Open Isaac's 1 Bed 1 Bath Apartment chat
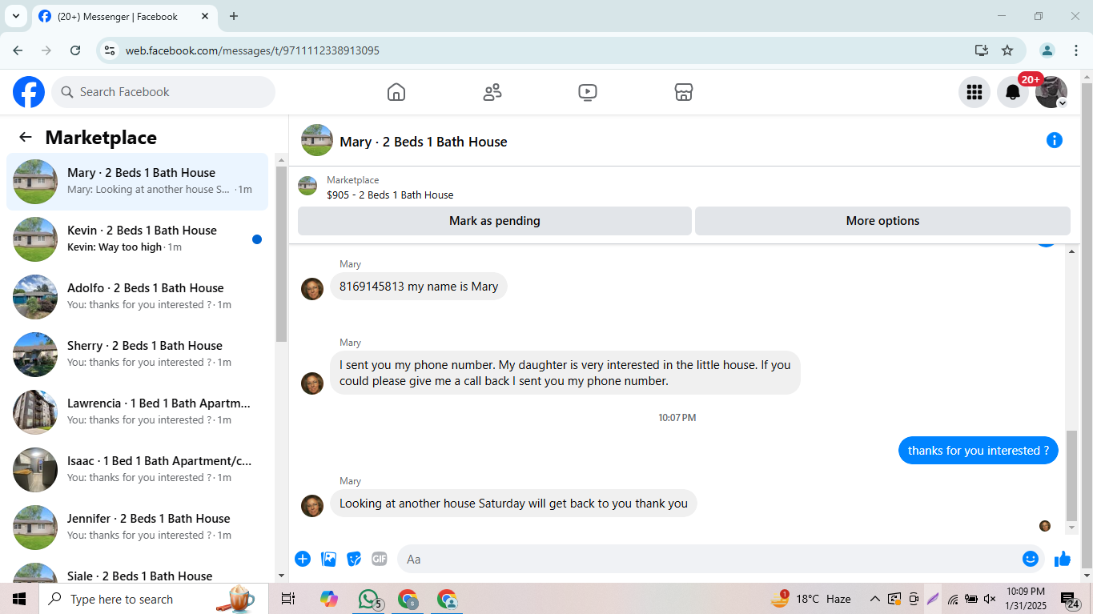Image resolution: width=1093 pixels, height=614 pixels. tap(138, 470)
